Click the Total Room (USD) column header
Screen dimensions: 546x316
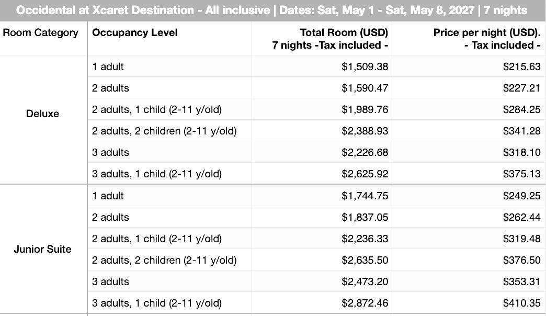pos(323,38)
